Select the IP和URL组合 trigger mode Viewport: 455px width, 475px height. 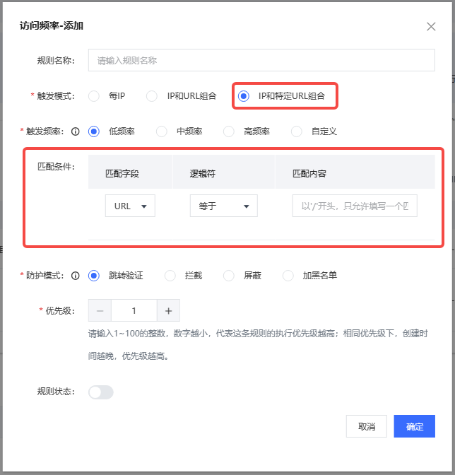click(x=152, y=96)
